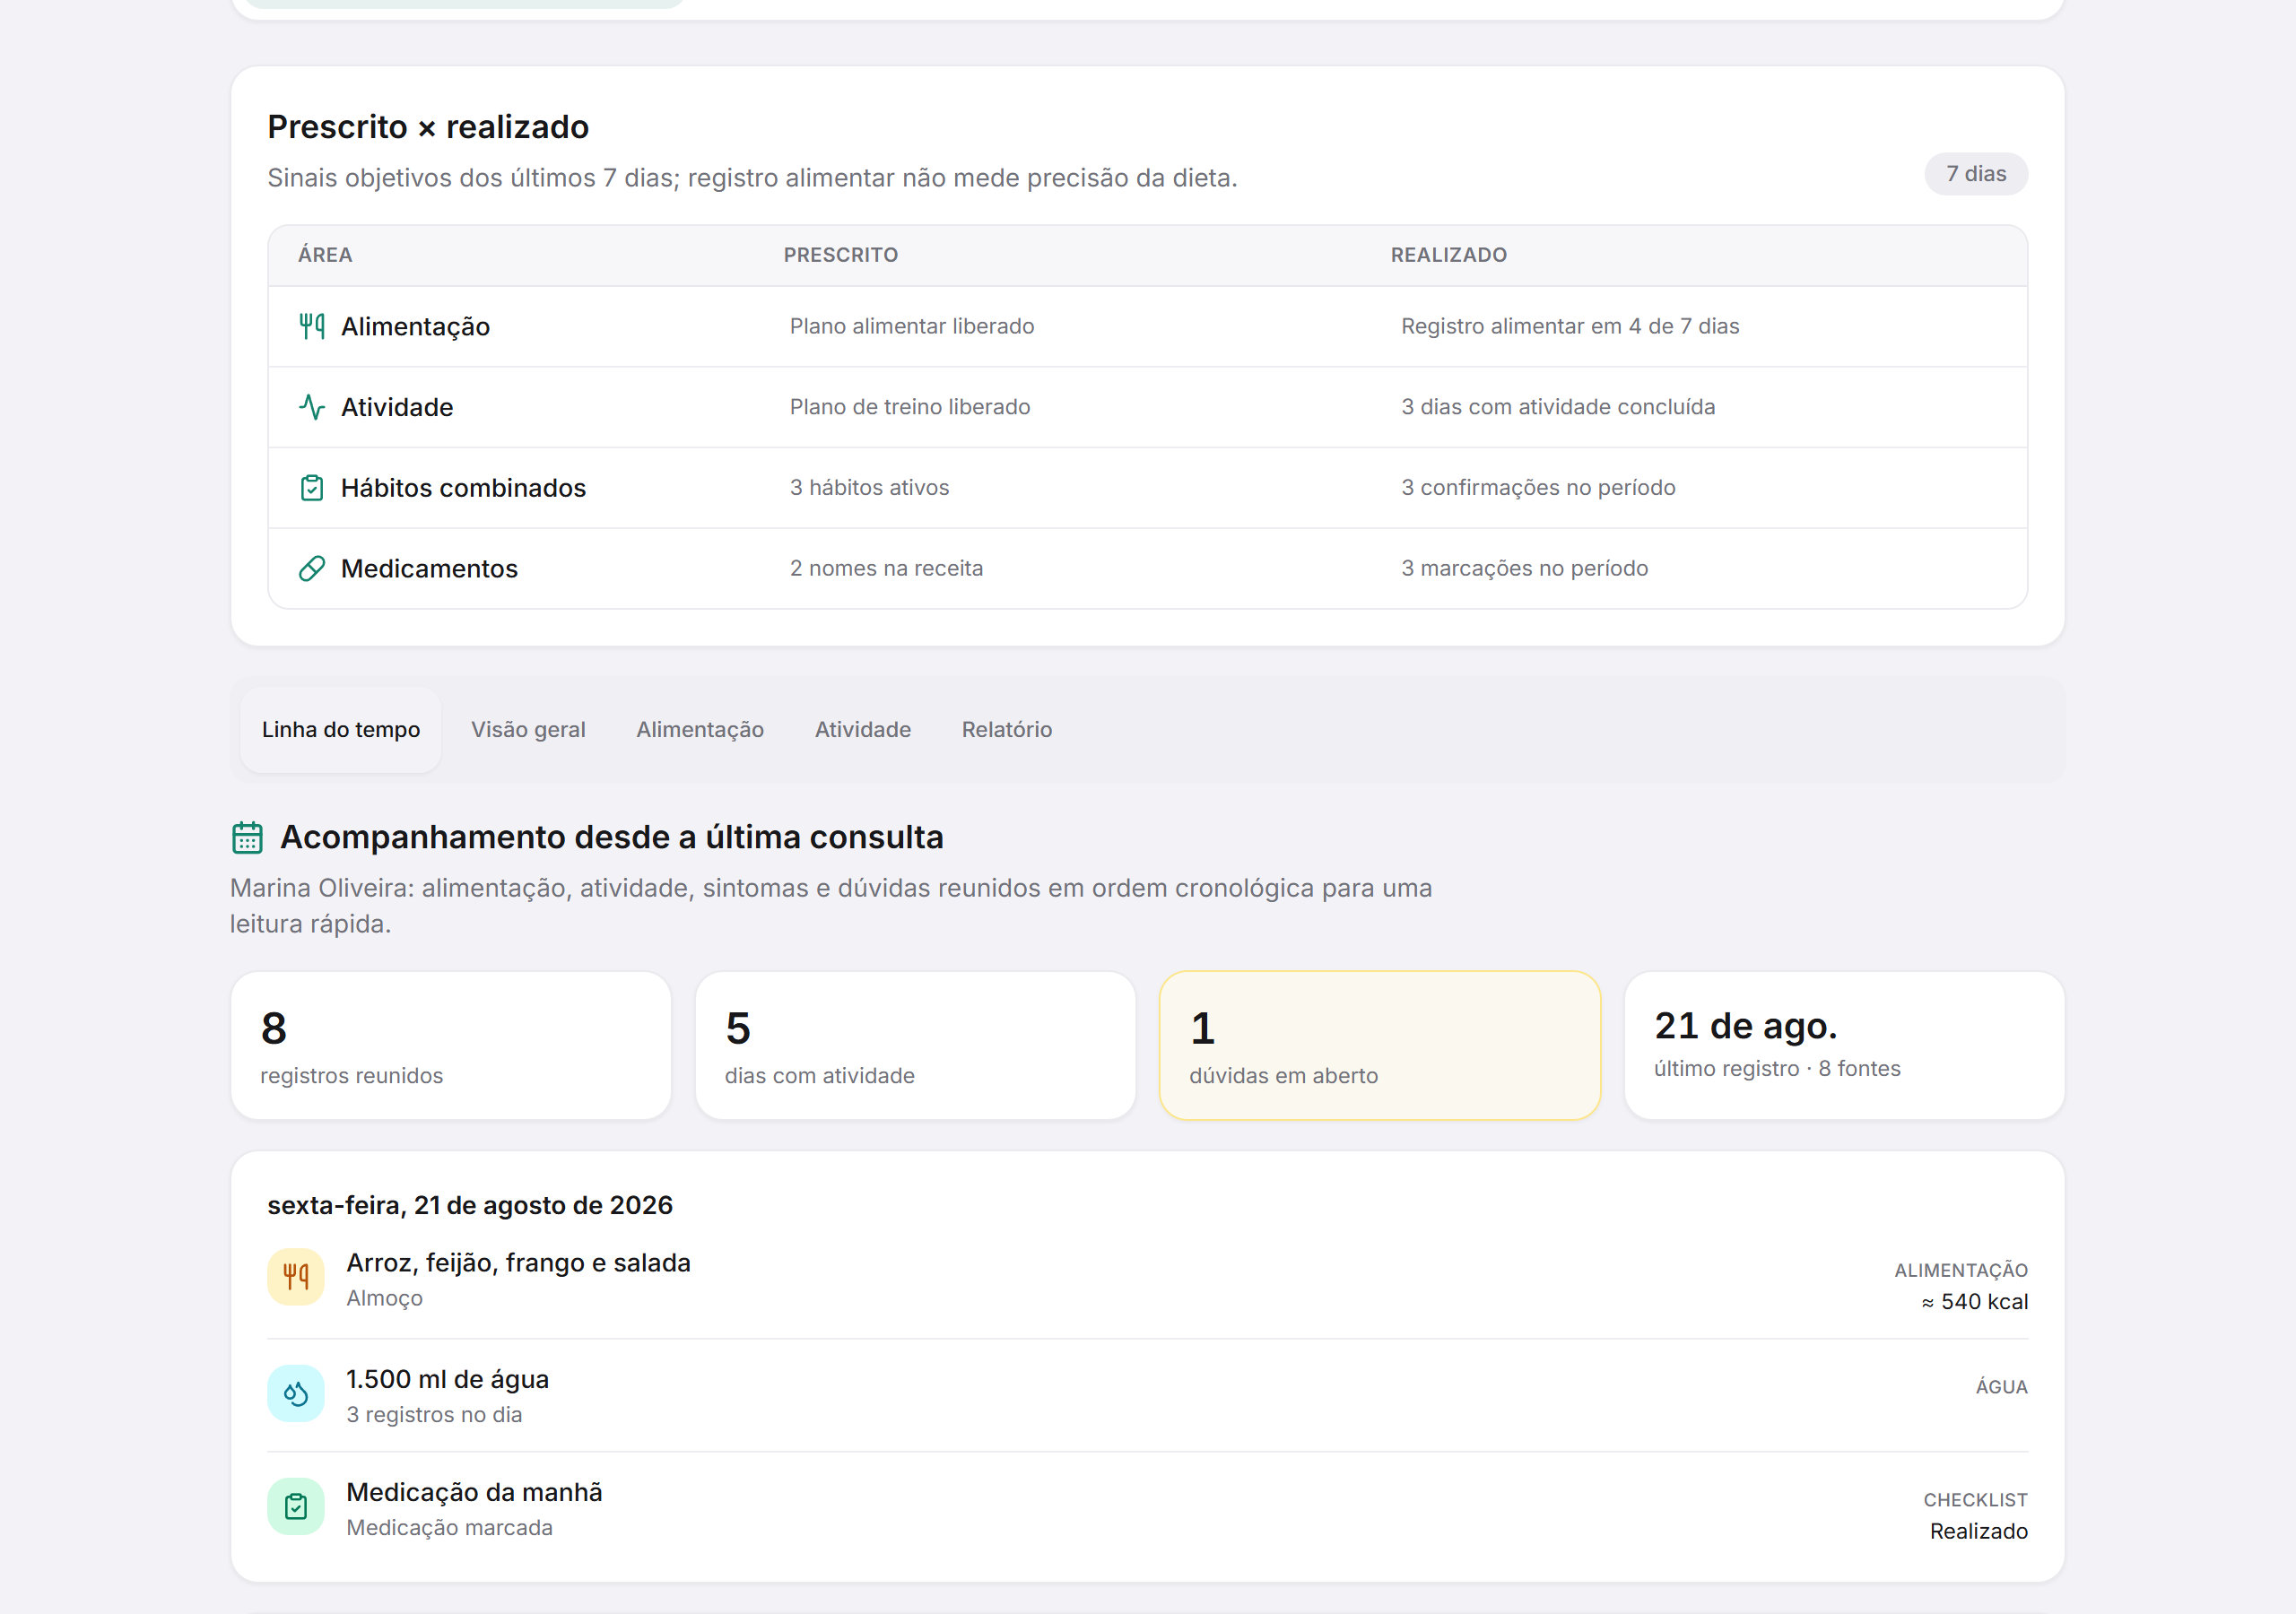Open the 8 registros reunidos card

[451, 1046]
